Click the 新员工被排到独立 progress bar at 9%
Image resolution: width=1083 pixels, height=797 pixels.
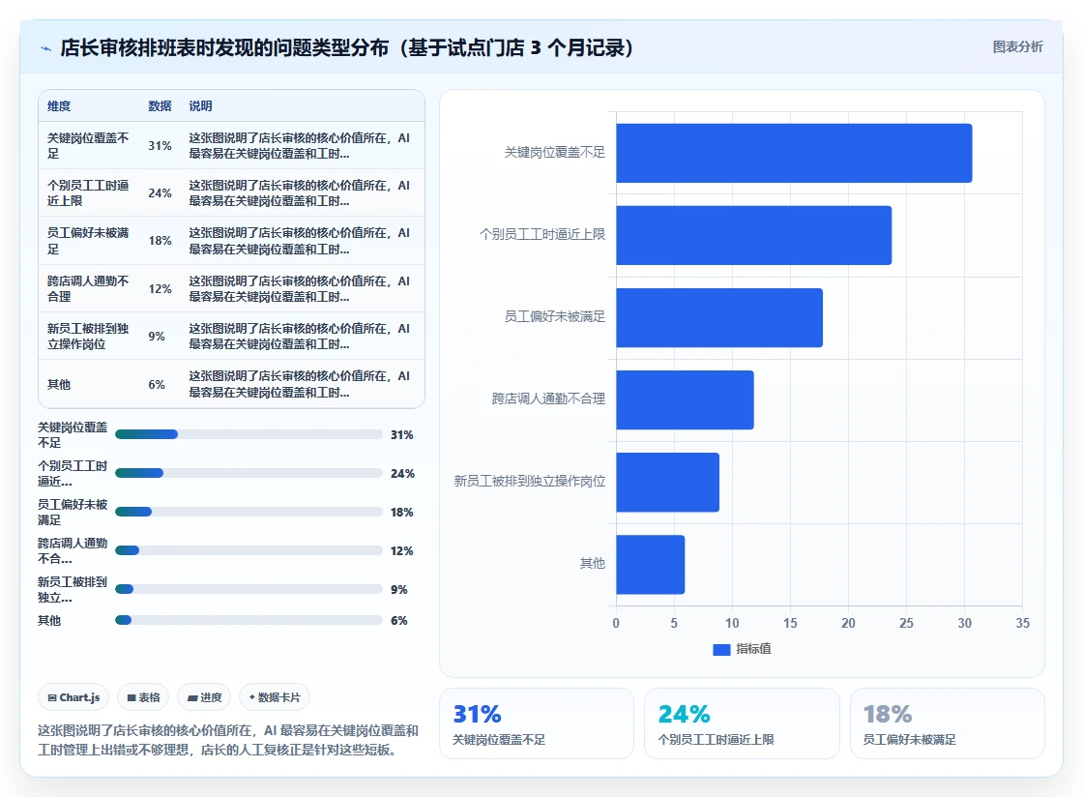(x=249, y=589)
